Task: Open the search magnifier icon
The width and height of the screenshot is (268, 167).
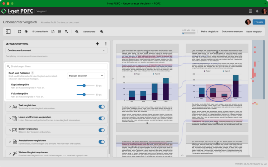Action: point(66,31)
